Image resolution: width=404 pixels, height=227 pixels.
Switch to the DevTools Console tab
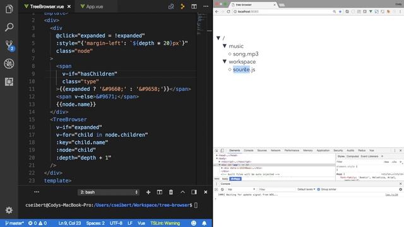248,150
